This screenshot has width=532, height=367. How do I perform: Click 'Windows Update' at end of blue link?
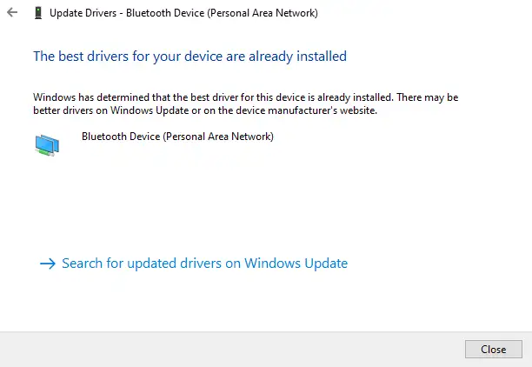296,264
